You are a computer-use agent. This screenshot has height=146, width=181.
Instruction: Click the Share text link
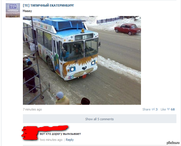146,109
